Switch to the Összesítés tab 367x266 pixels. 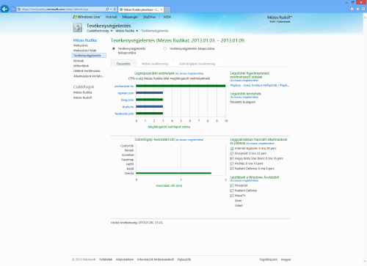coord(123,64)
